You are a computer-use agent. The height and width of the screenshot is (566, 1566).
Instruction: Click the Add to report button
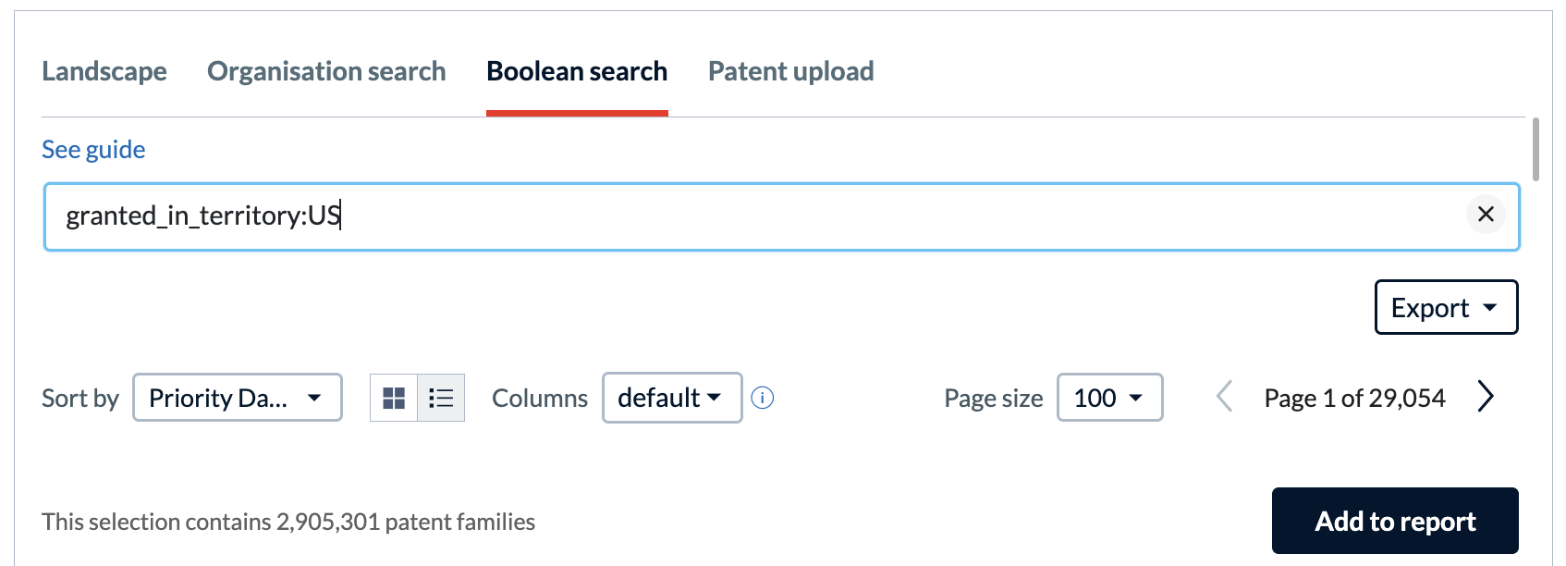pyautogui.click(x=1395, y=521)
